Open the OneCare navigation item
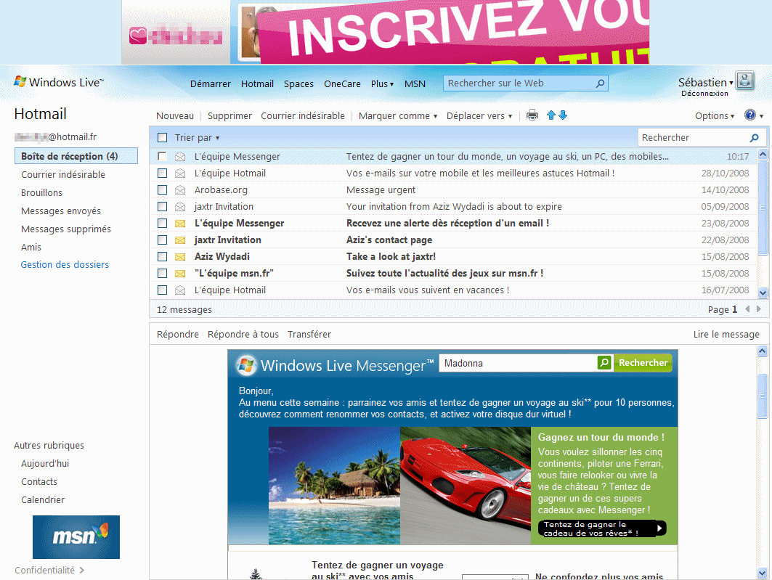The width and height of the screenshot is (772, 580). pyautogui.click(x=342, y=84)
